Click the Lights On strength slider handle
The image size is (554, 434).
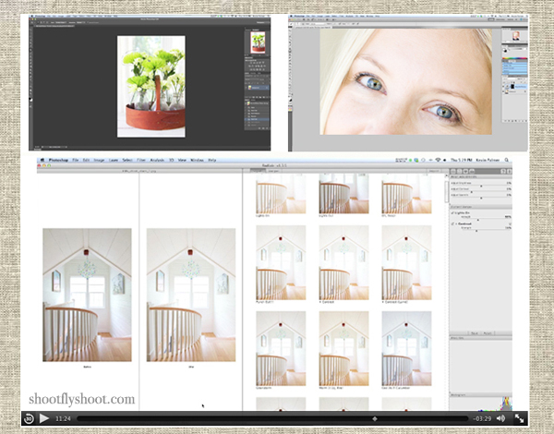(x=478, y=220)
